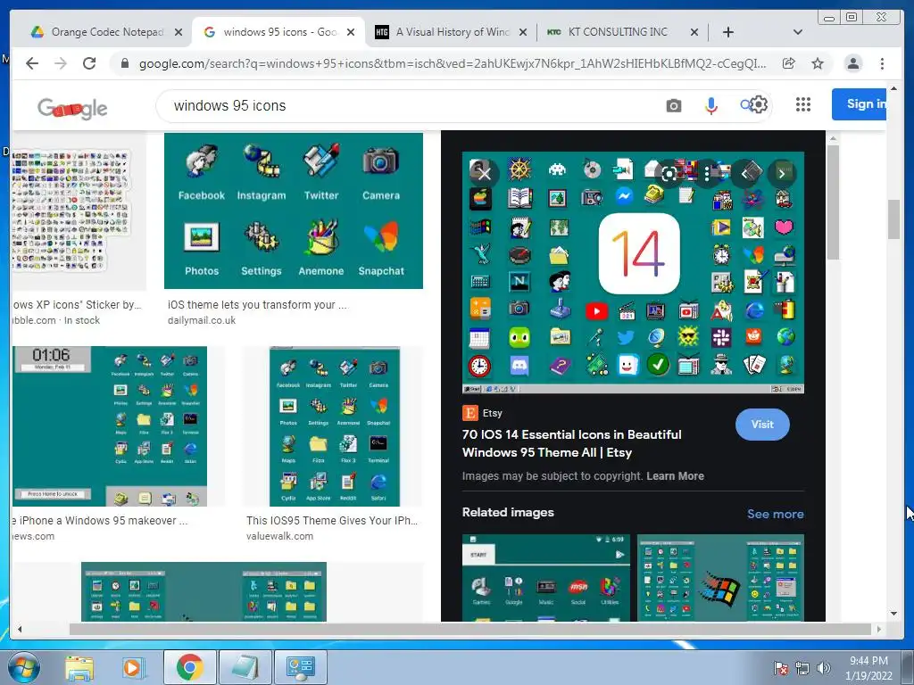Open related image with Windows logo
The width and height of the screenshot is (914, 685).
pyautogui.click(x=720, y=578)
